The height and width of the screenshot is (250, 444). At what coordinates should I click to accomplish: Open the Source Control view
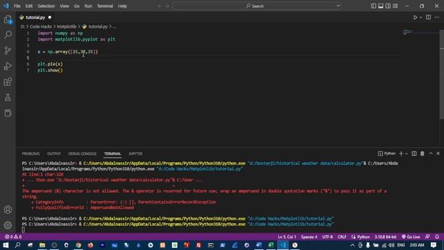(8, 51)
